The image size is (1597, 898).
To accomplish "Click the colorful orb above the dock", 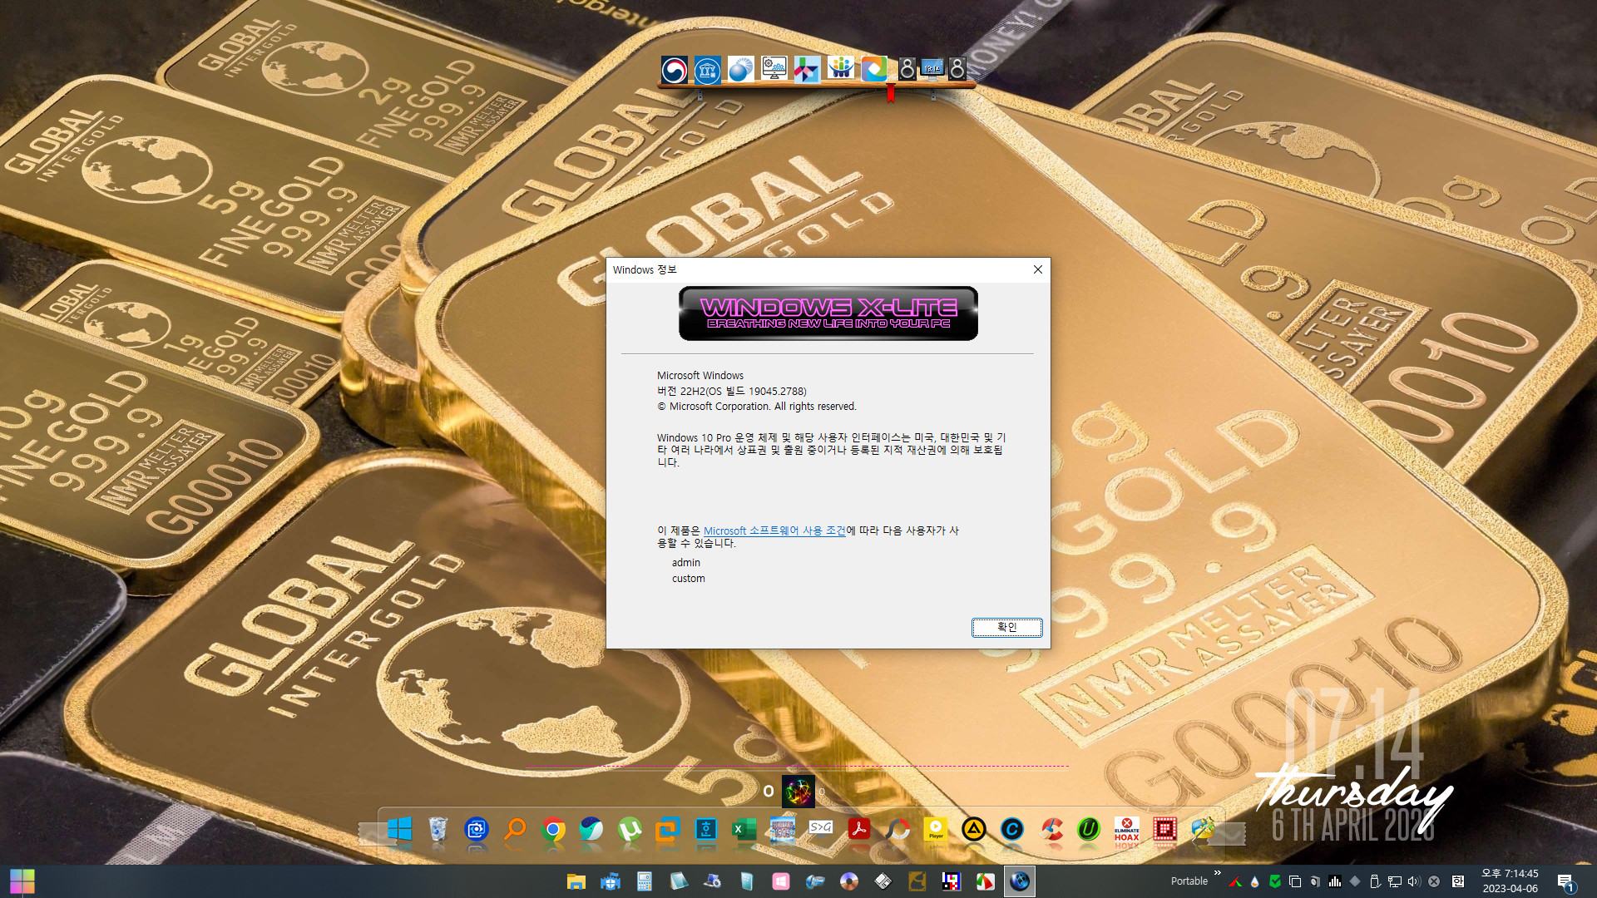I will [x=798, y=791].
